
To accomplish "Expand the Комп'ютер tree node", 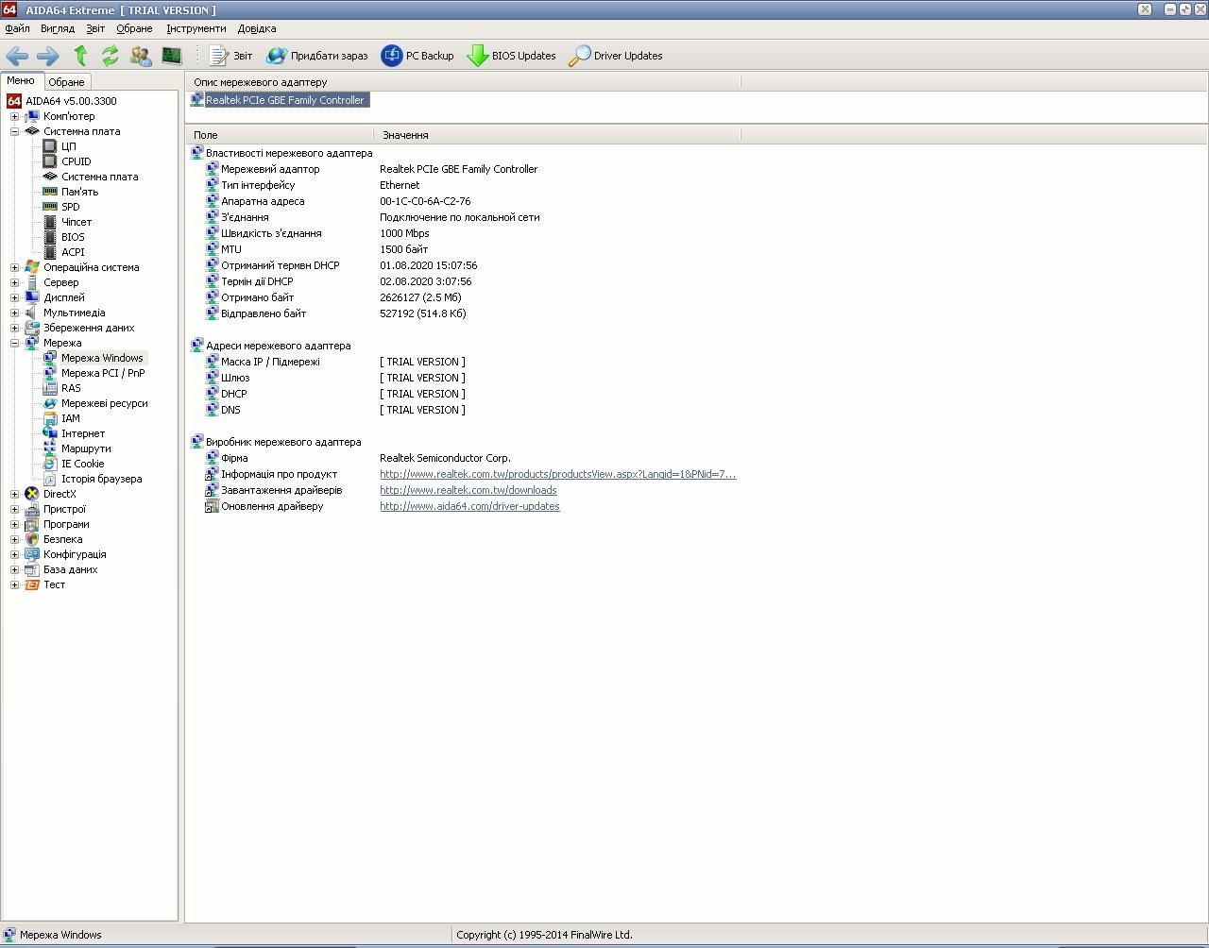I will (14, 116).
